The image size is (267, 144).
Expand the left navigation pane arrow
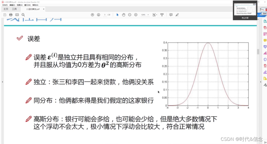click(x=2, y=82)
